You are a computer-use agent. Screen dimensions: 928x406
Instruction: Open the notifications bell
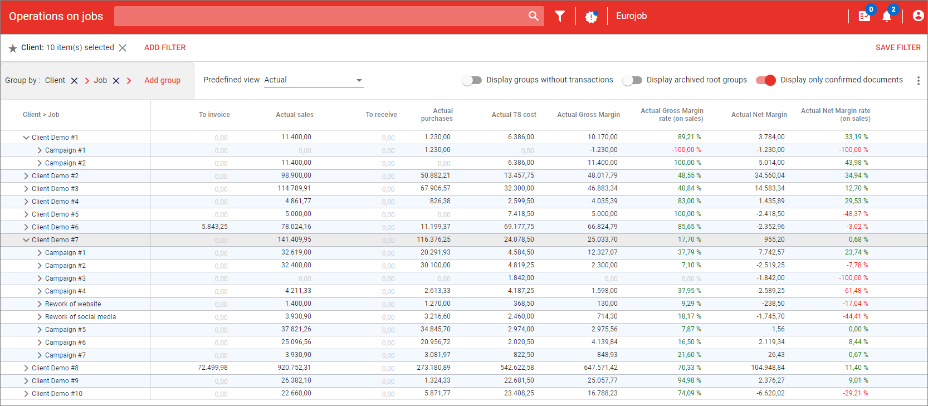887,16
